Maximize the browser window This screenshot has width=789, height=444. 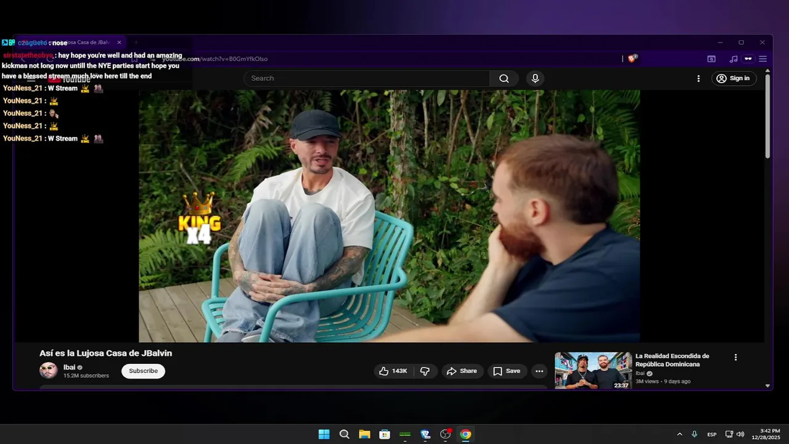[741, 43]
